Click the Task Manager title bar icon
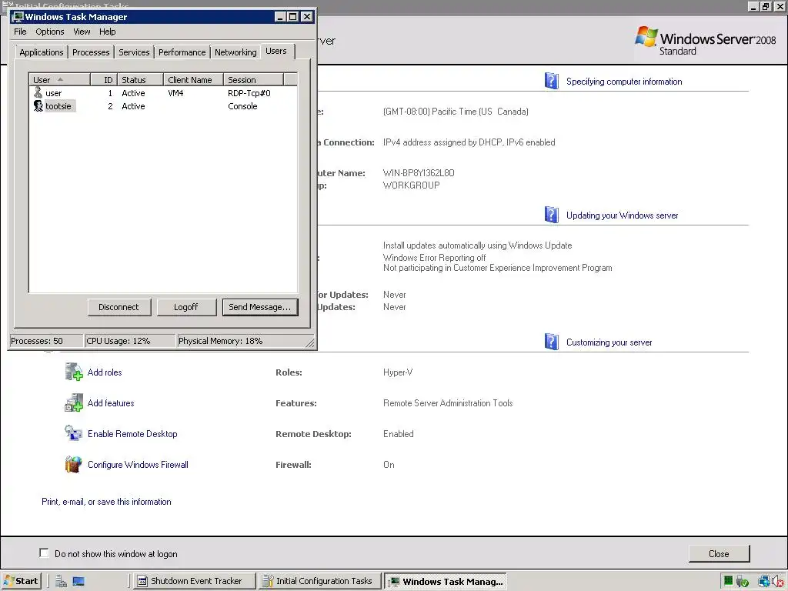 tap(18, 17)
